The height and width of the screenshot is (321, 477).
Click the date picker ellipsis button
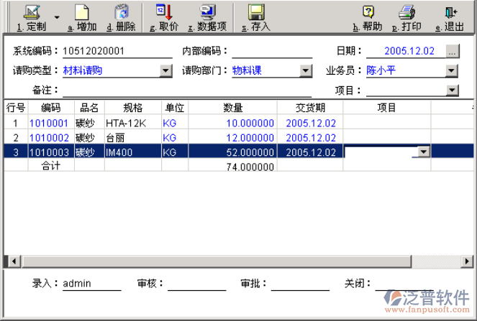point(452,51)
